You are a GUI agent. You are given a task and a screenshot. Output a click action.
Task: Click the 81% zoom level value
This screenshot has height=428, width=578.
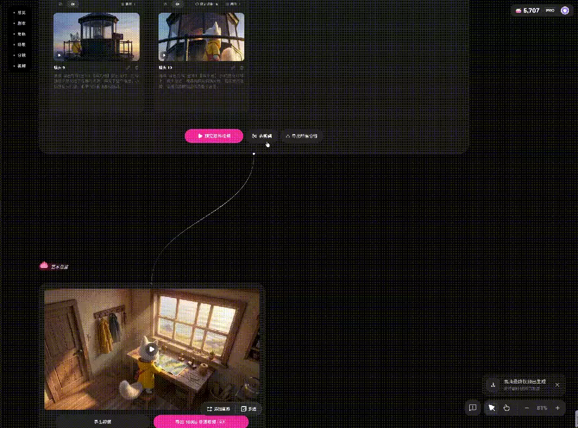tap(542, 408)
